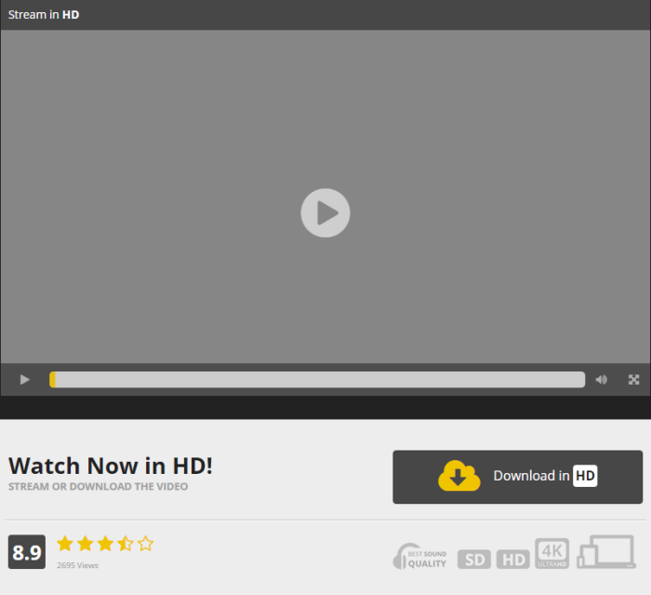Image resolution: width=651 pixels, height=595 pixels.
Task: Click the third rating star
Action: point(105,544)
